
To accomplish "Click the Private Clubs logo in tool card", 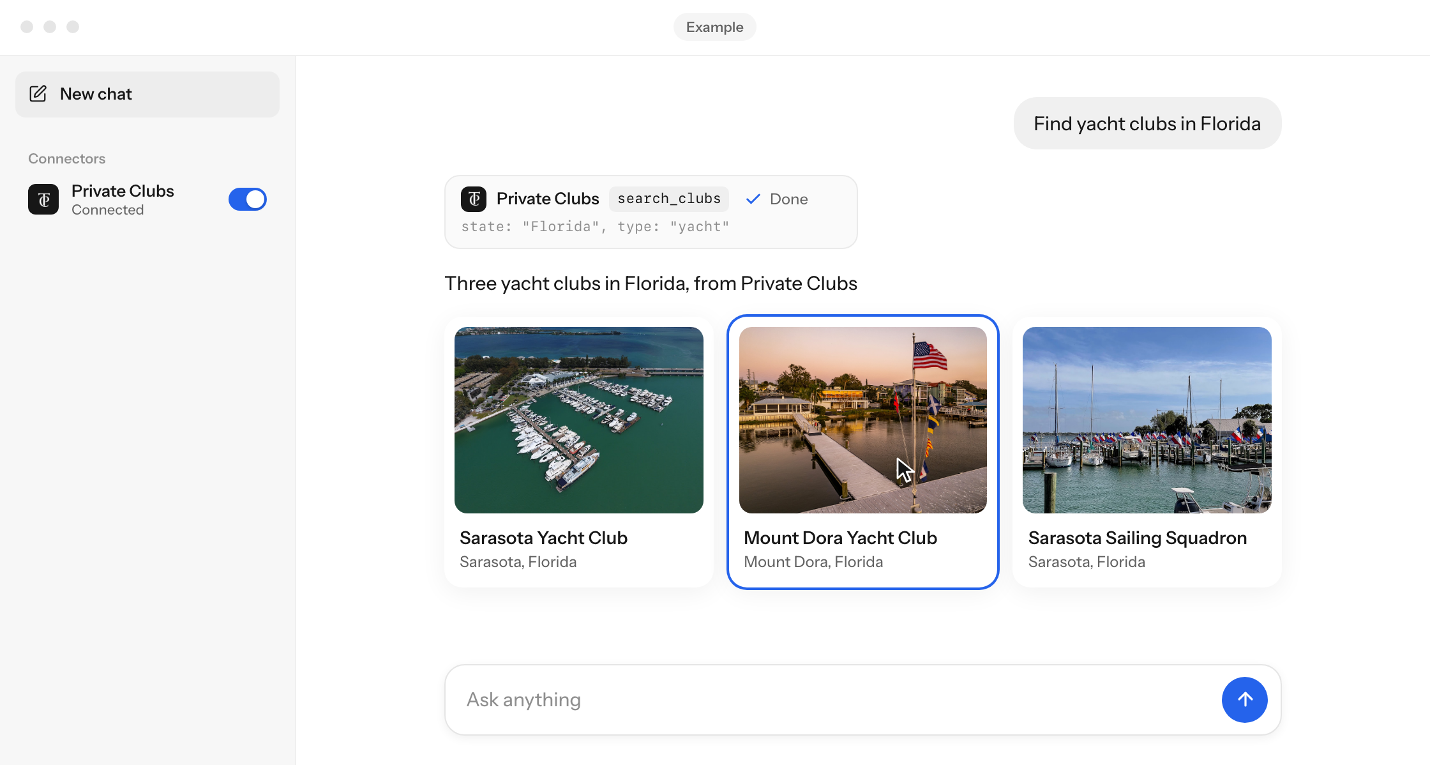I will coord(474,199).
